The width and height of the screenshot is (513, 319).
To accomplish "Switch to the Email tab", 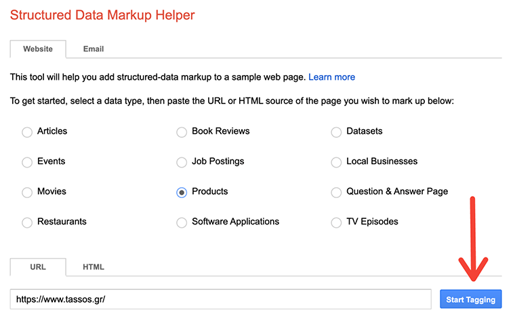I will 94,49.
